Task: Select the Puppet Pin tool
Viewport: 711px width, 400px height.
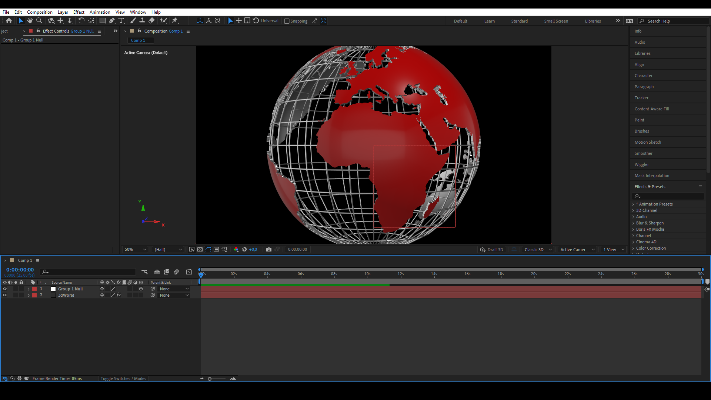Action: (175, 21)
